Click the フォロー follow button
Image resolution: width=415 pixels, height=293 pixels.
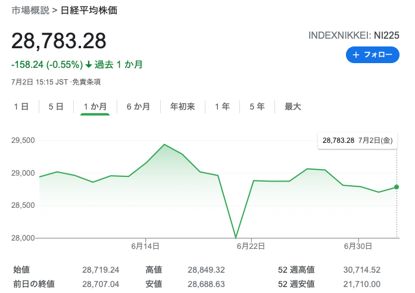(x=372, y=55)
